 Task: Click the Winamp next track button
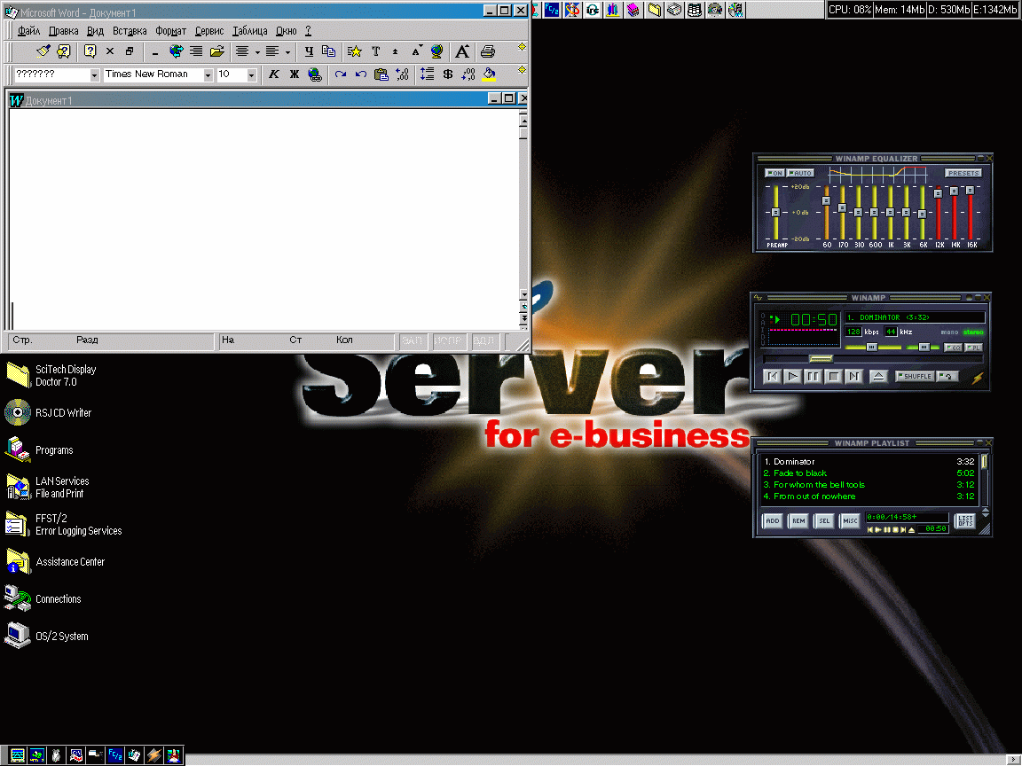coord(853,377)
